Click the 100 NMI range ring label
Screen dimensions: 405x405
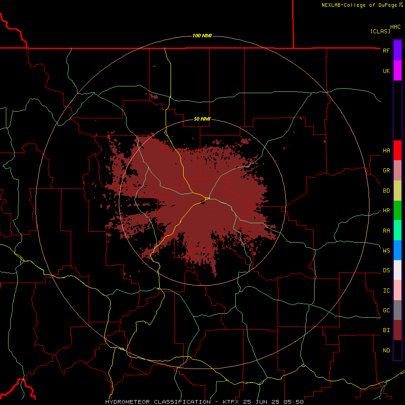click(202, 36)
